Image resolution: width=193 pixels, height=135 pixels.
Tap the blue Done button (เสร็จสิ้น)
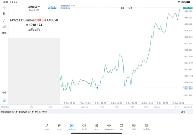tap(52, 8)
